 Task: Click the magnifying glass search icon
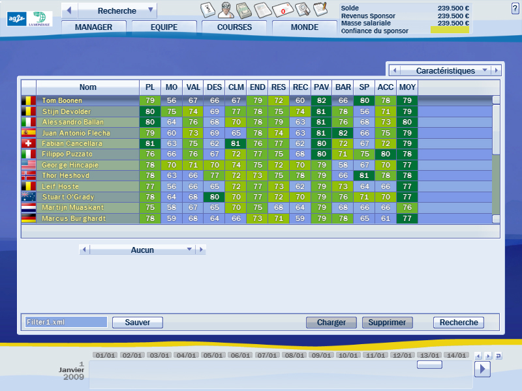coord(302,10)
